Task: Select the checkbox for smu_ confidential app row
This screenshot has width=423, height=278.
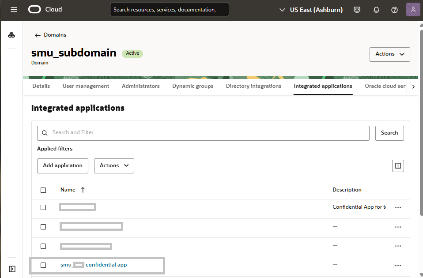Action: click(x=43, y=265)
